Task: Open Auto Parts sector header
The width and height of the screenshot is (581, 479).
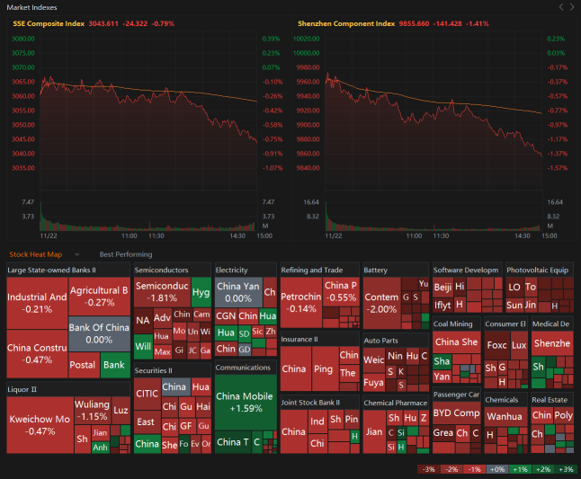Action: click(396, 341)
